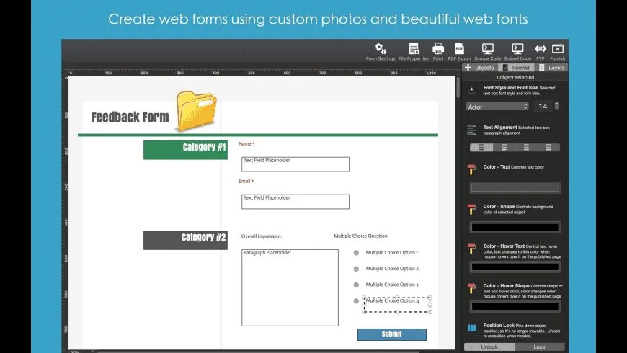Click Multiple Choice Option 2 label

(x=392, y=269)
